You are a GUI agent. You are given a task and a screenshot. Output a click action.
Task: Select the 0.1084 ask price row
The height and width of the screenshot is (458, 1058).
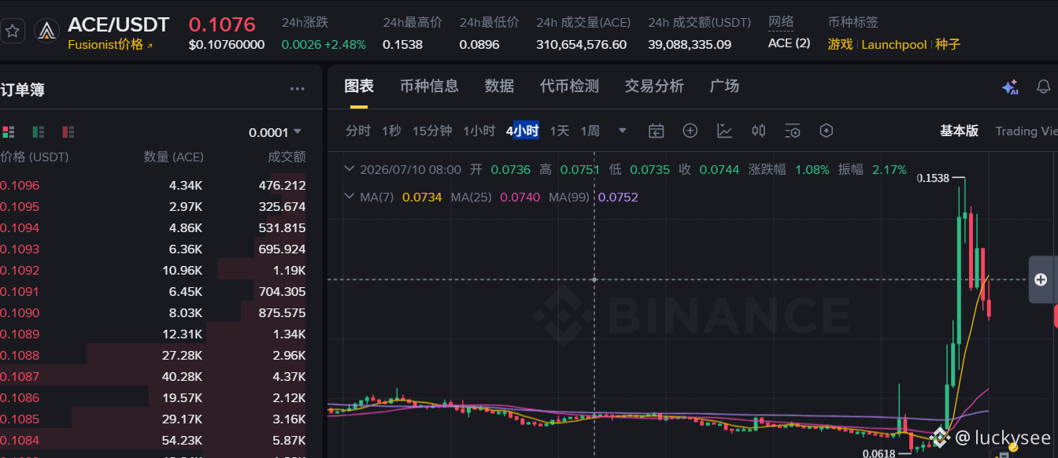point(153,441)
